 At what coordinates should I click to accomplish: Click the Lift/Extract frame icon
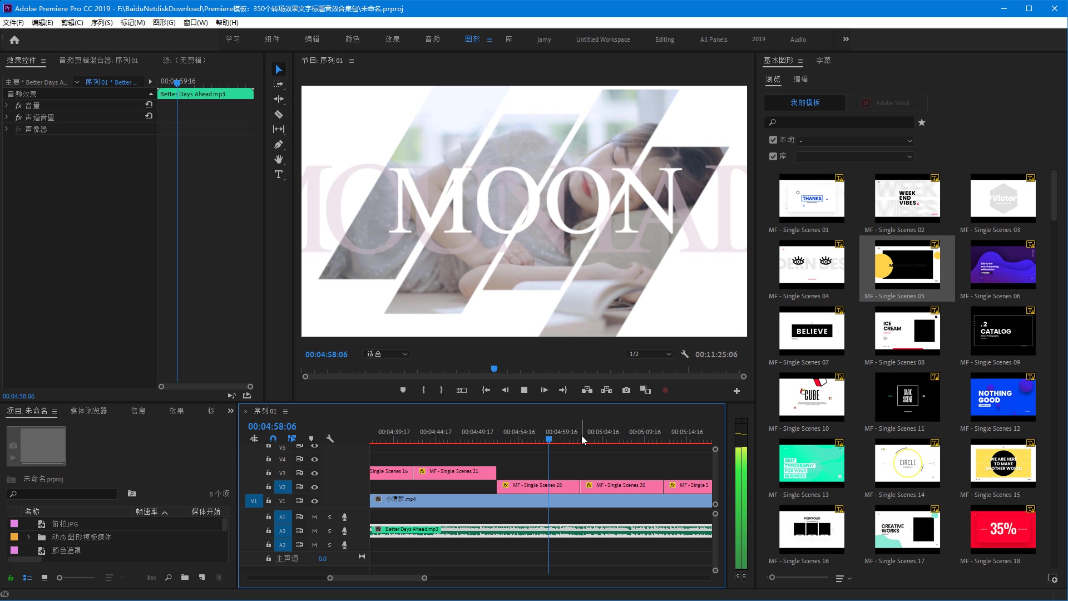tap(587, 390)
